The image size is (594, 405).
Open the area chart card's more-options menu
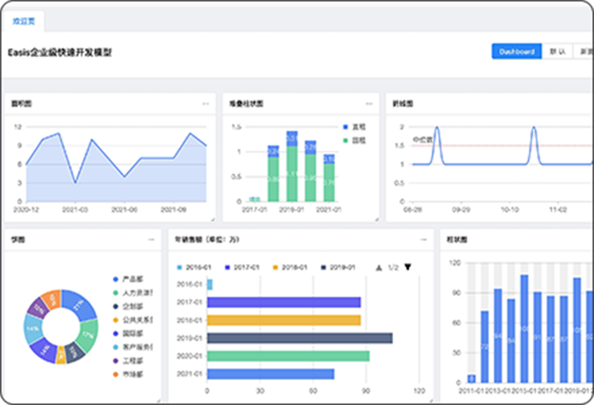point(205,104)
